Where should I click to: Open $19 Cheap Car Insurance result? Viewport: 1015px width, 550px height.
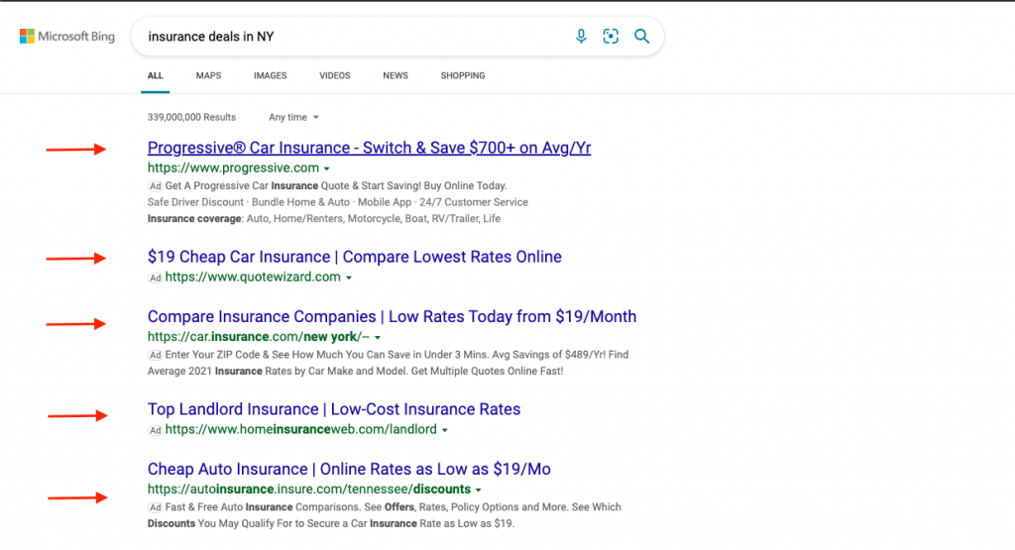click(354, 257)
